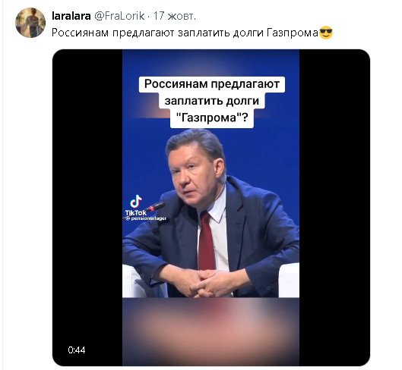Click the microphone in the video

(x=157, y=206)
